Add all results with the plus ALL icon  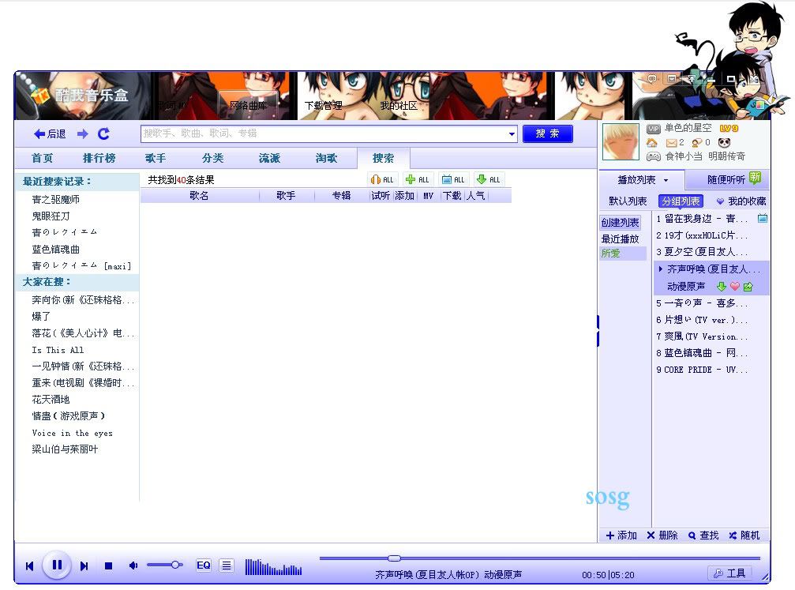(x=418, y=179)
